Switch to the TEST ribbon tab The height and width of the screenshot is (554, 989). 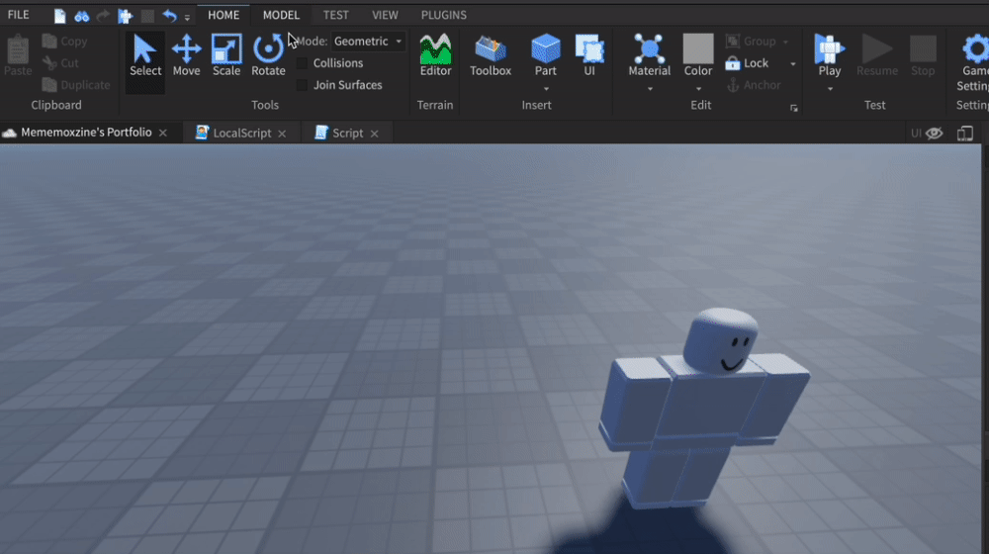[335, 15]
